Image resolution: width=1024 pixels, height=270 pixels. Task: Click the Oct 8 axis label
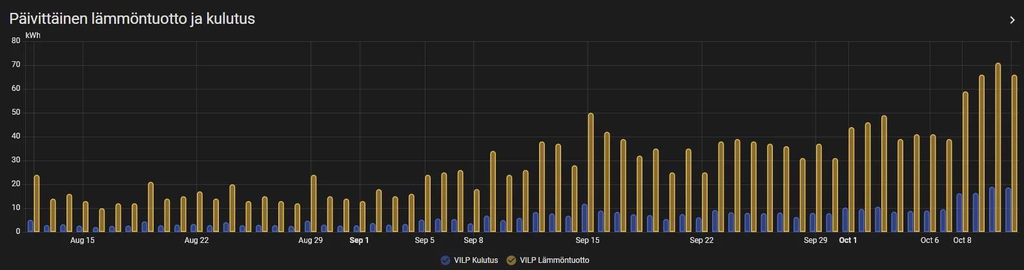point(962,240)
